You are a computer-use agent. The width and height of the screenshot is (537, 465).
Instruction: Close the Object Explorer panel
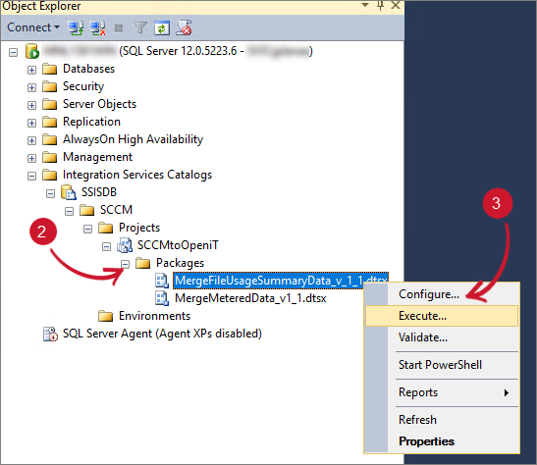tap(396, 5)
